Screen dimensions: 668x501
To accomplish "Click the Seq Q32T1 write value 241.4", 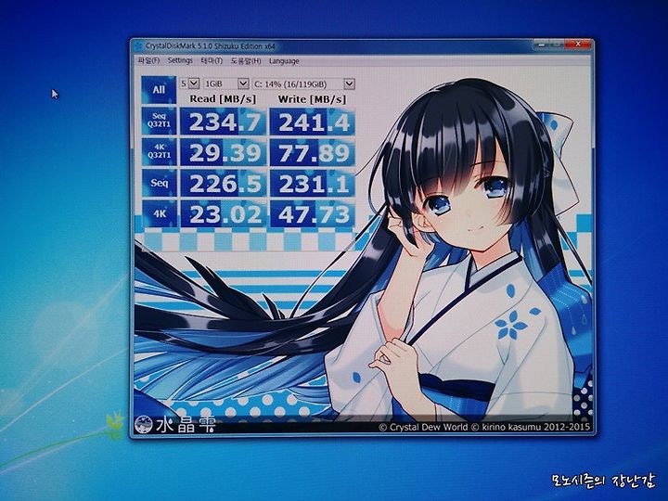I will coord(313,122).
